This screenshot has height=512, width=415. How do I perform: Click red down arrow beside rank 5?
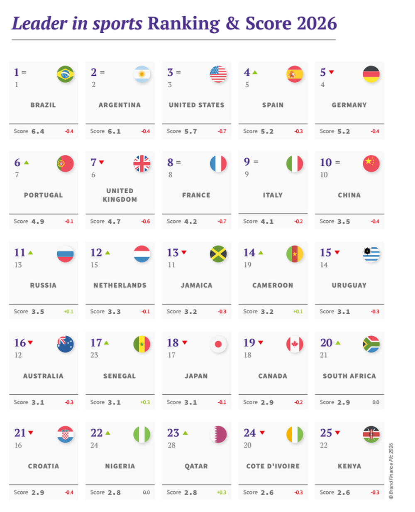[331, 72]
